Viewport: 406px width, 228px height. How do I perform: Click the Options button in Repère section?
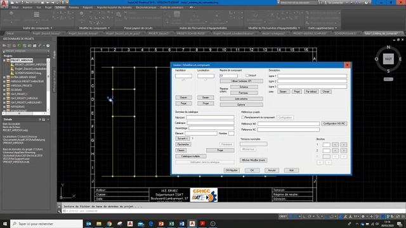[x=241, y=104]
